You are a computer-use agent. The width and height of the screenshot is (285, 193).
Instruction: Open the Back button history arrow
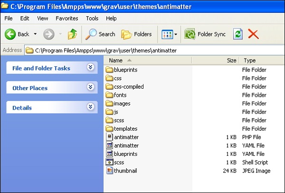pyautogui.click(x=35, y=34)
